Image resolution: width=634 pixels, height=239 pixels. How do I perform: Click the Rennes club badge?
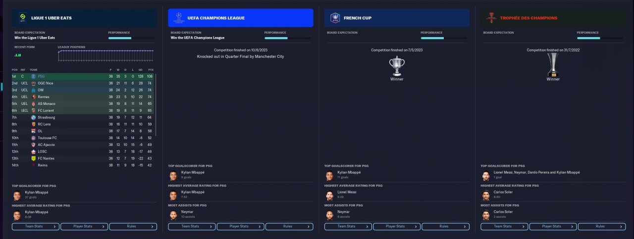point(33,97)
